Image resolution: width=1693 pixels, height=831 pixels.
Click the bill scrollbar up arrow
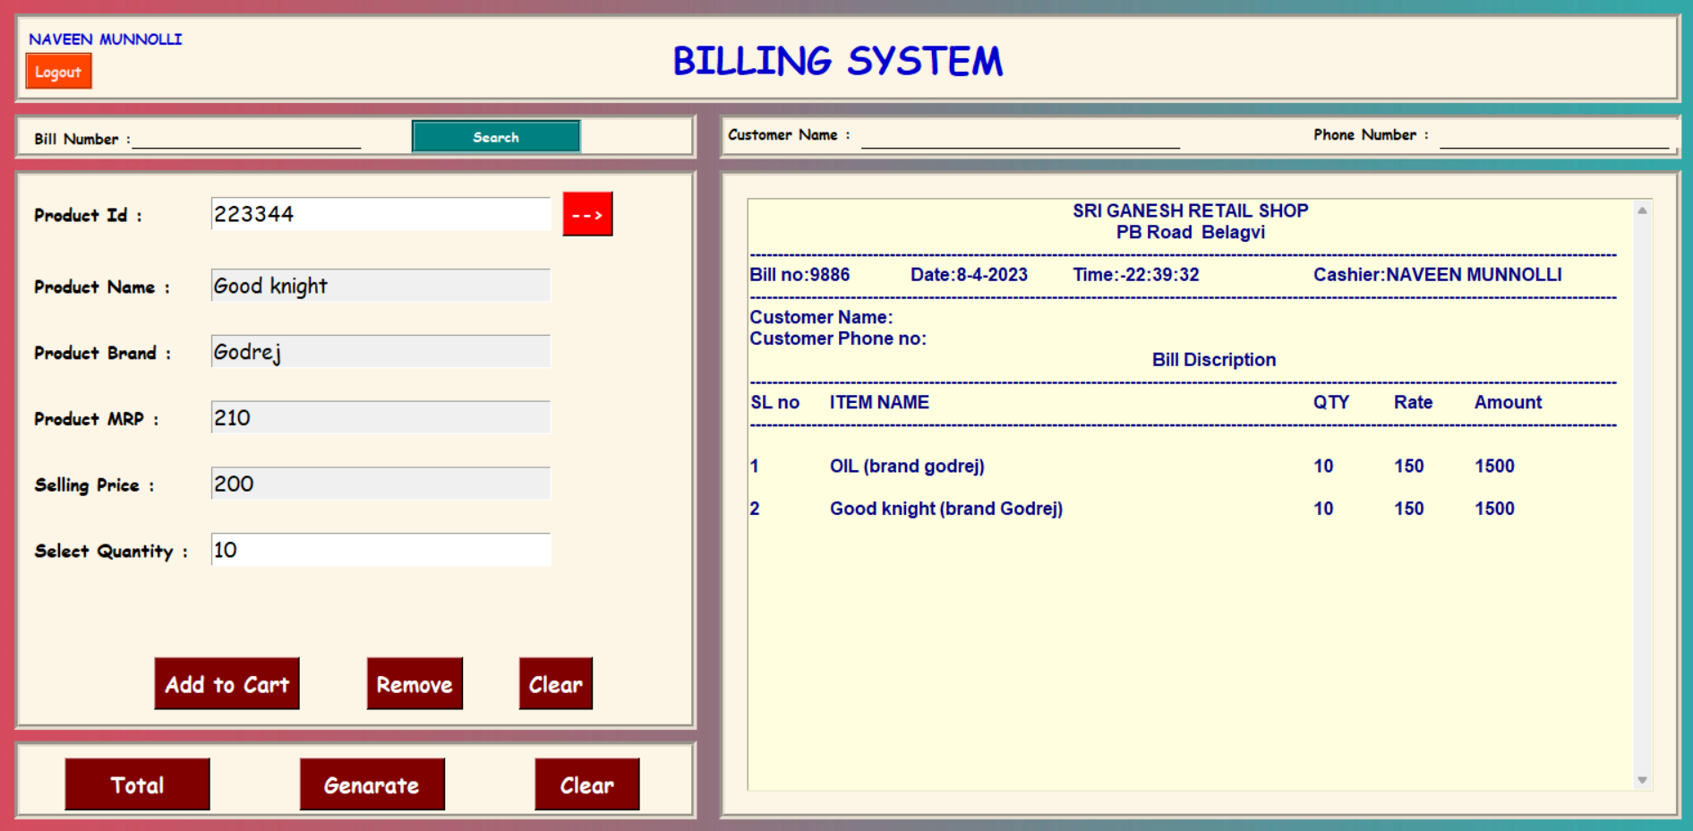point(1642,210)
